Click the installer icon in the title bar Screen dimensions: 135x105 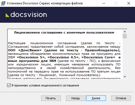click(x=3, y=3)
